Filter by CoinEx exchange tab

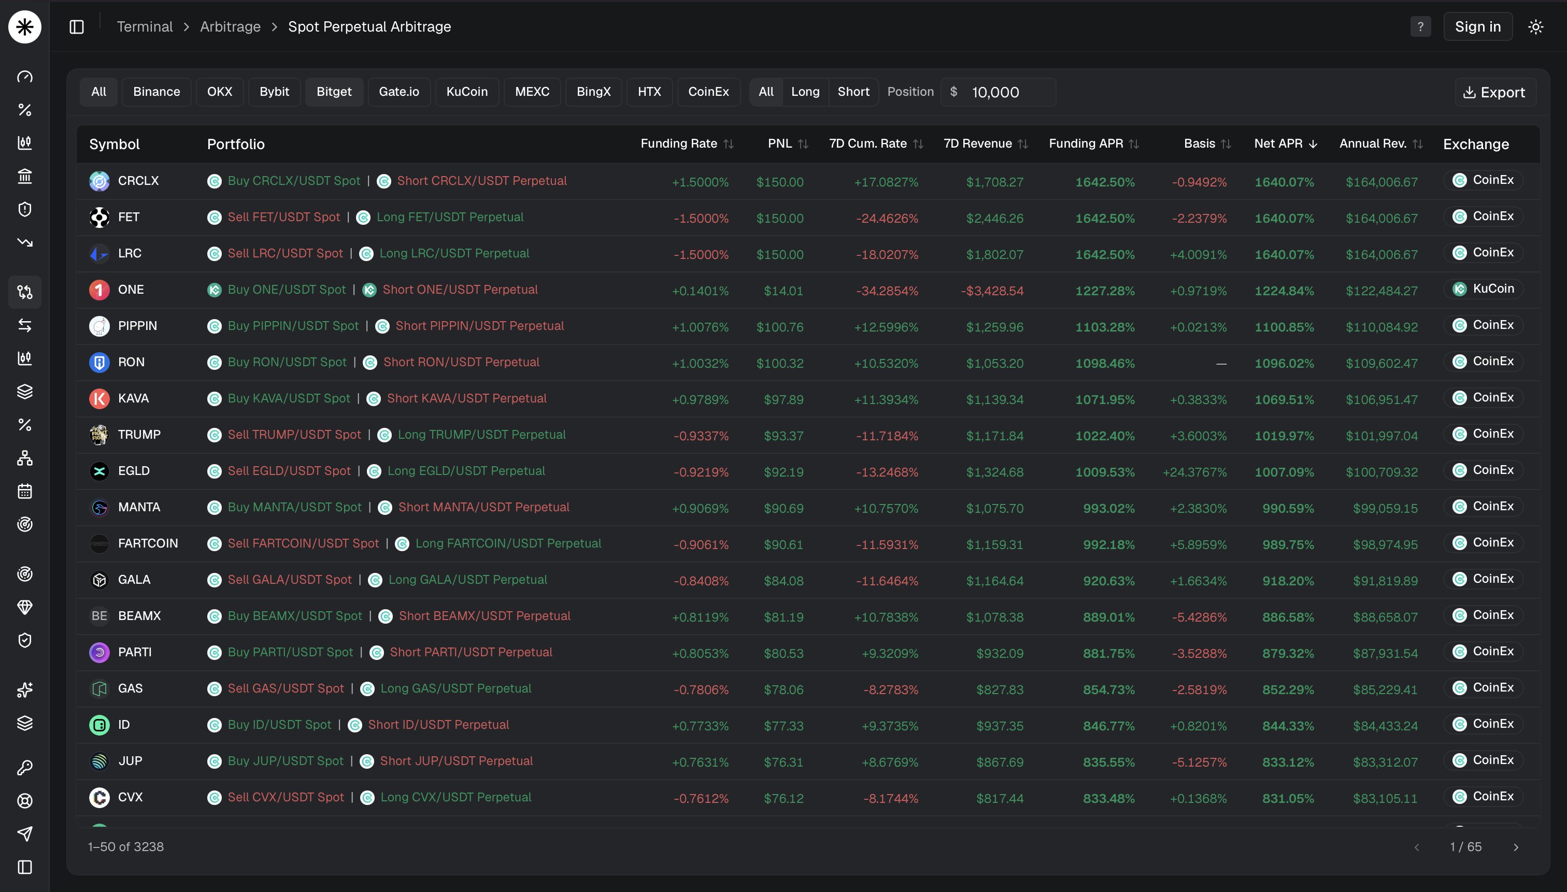click(708, 92)
